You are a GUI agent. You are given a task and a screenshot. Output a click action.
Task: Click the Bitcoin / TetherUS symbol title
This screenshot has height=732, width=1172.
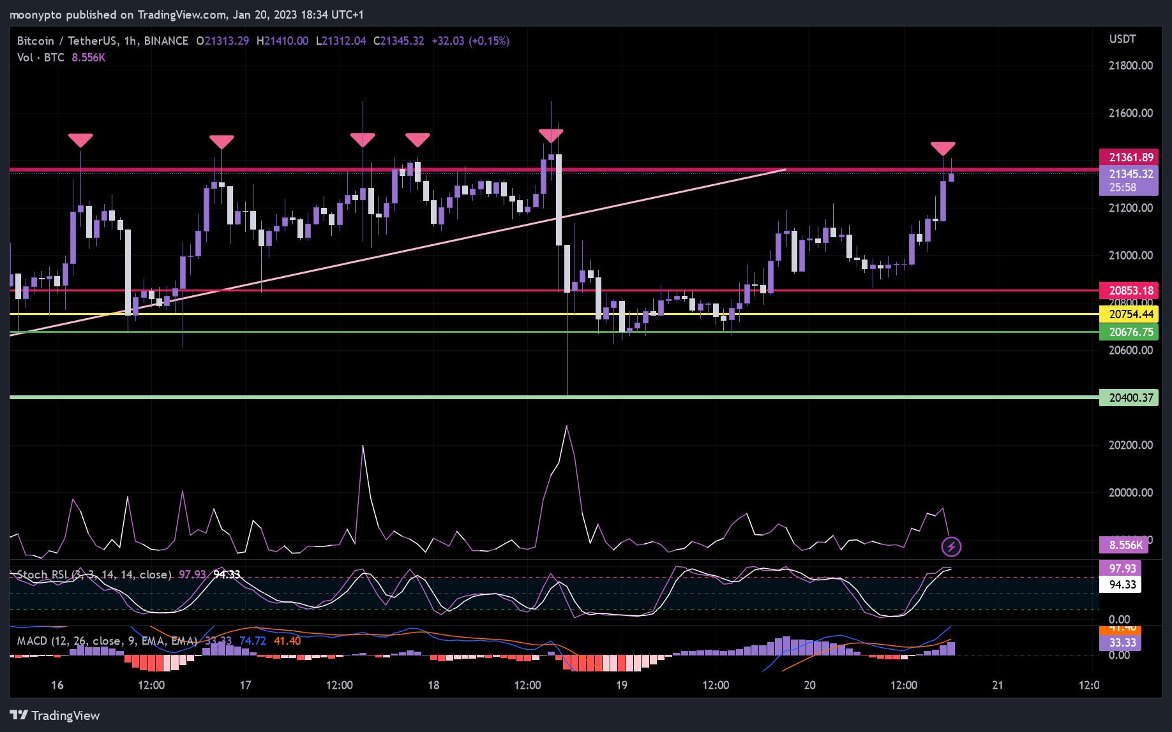pos(102,41)
